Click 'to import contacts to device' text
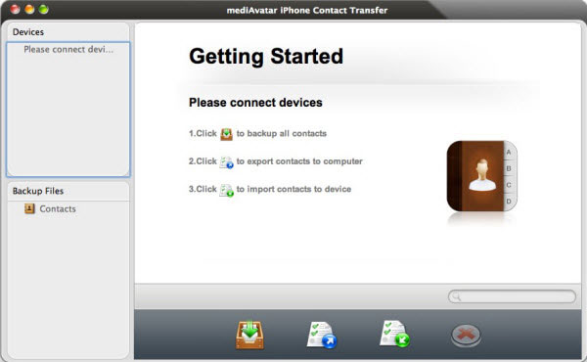 pos(293,189)
